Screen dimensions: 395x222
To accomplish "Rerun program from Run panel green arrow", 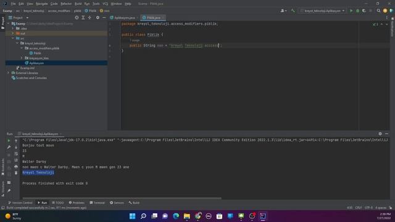I will point(9,141).
